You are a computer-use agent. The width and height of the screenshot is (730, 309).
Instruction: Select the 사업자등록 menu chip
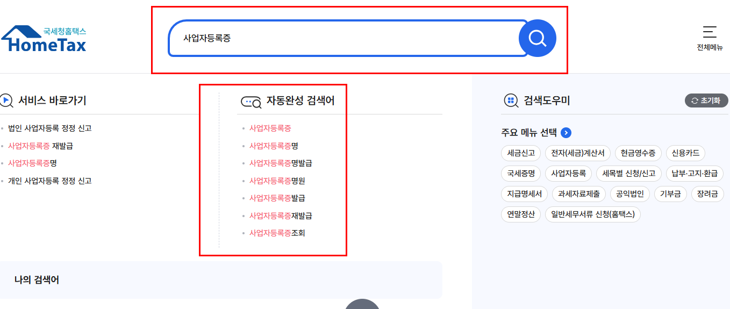[568, 174]
